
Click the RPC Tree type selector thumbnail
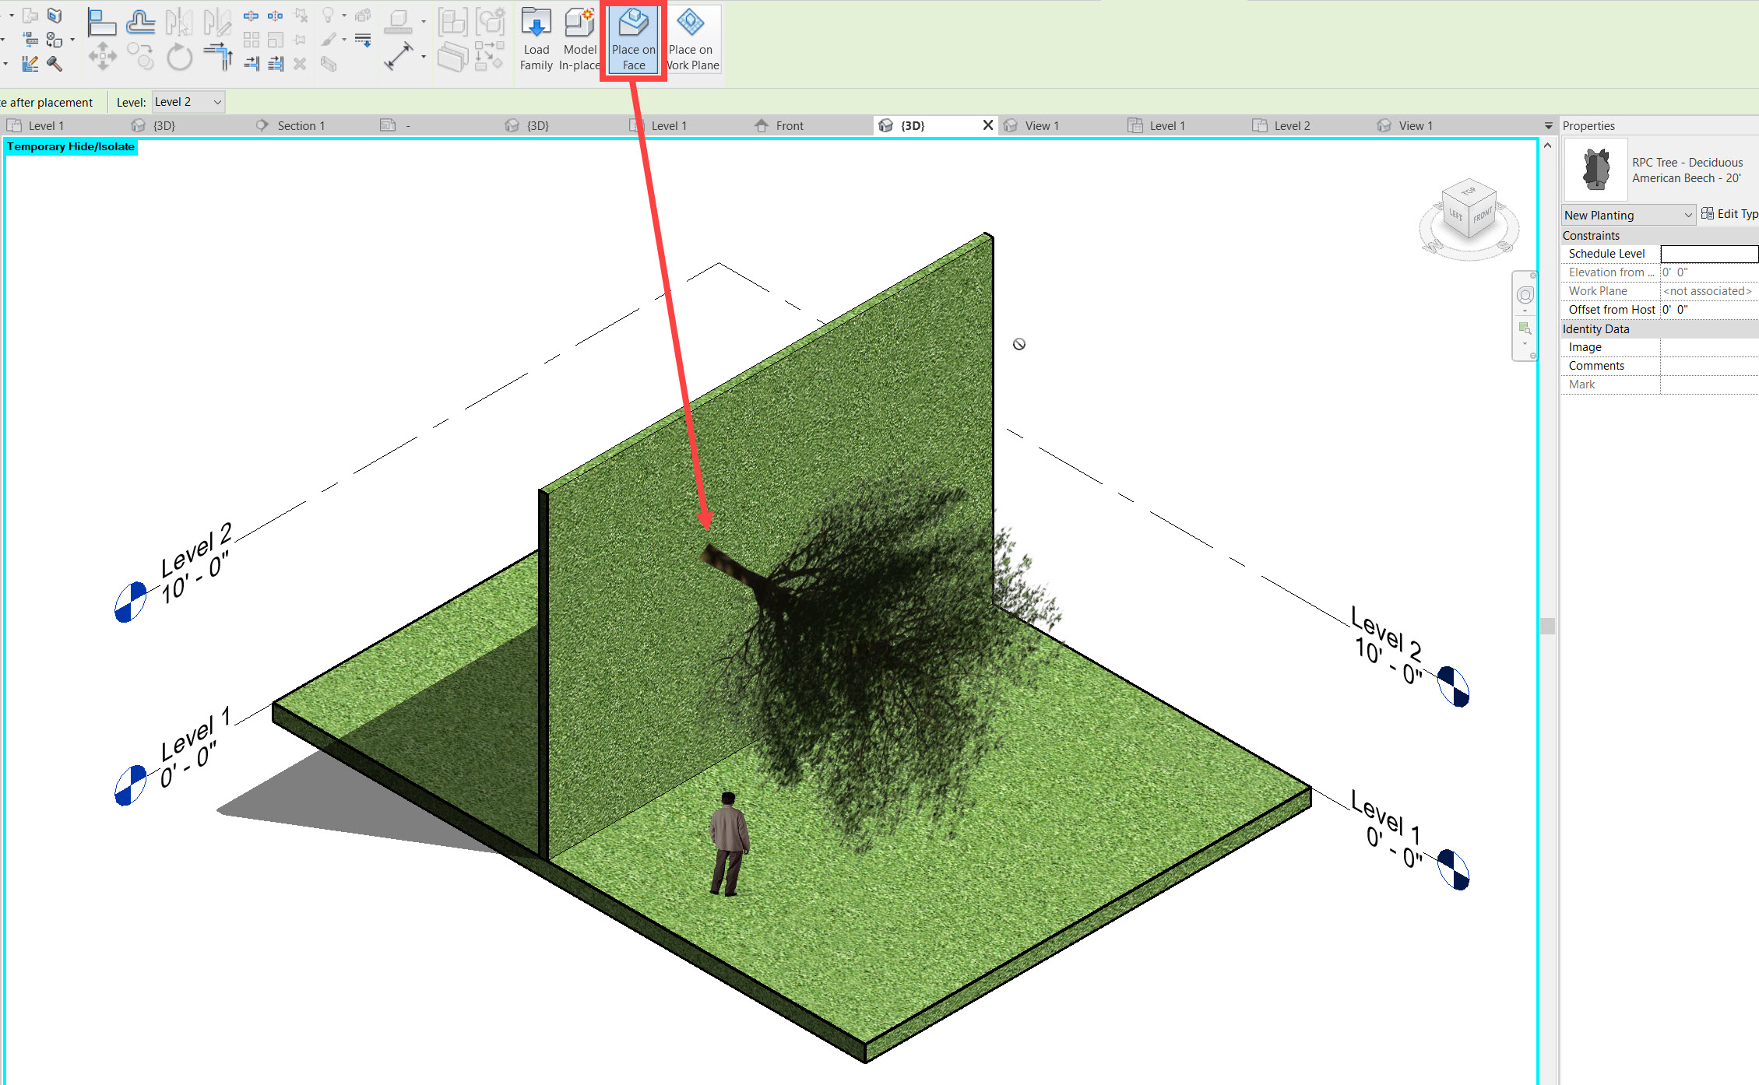click(1596, 170)
